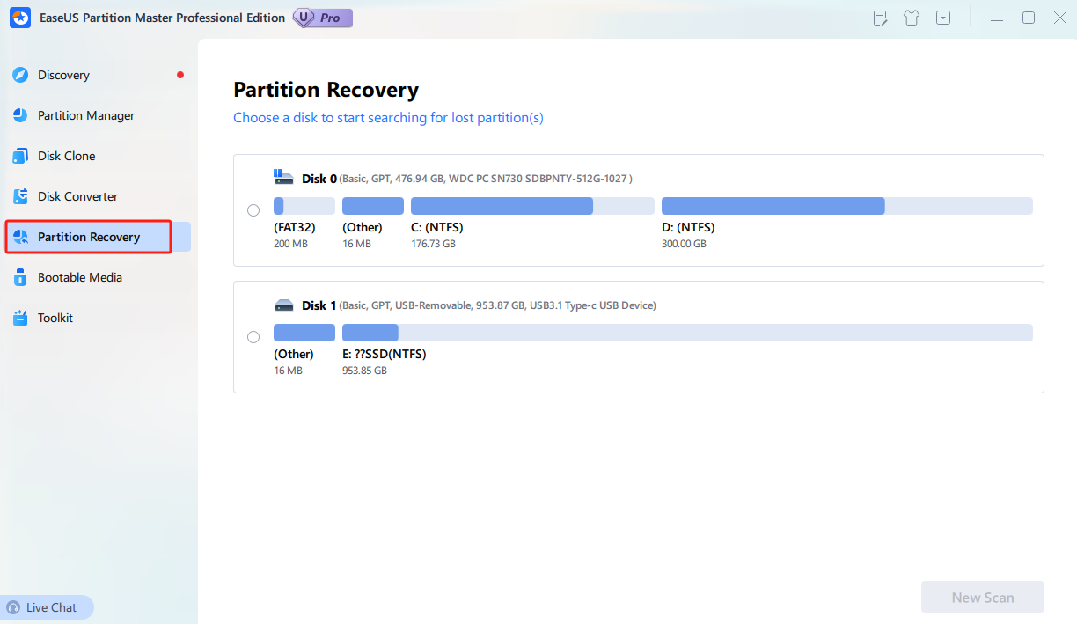Click the Live Chat headset icon
The width and height of the screenshot is (1077, 624).
point(14,607)
